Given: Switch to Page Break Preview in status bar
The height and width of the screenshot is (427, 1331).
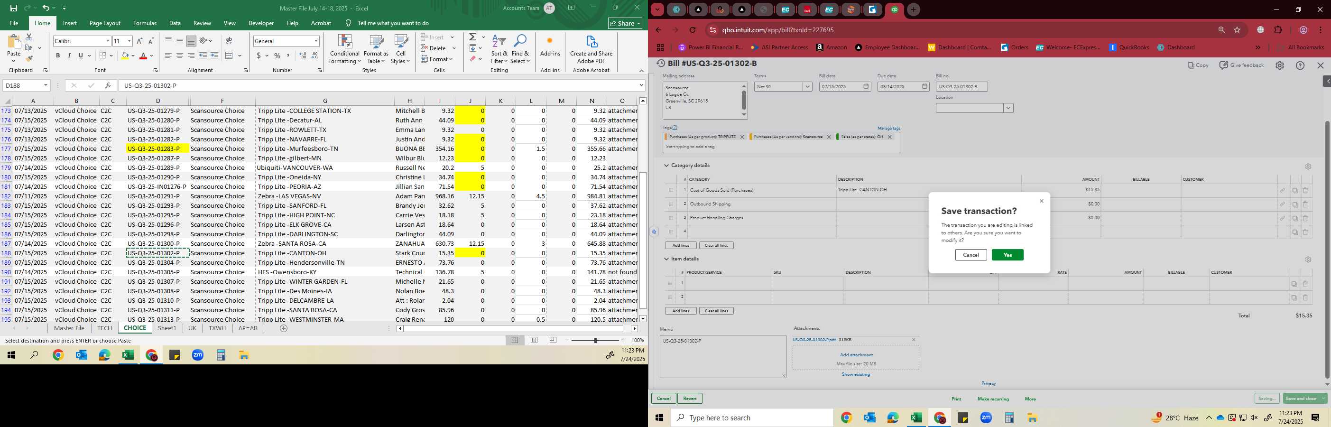Looking at the screenshot, I should (x=553, y=340).
